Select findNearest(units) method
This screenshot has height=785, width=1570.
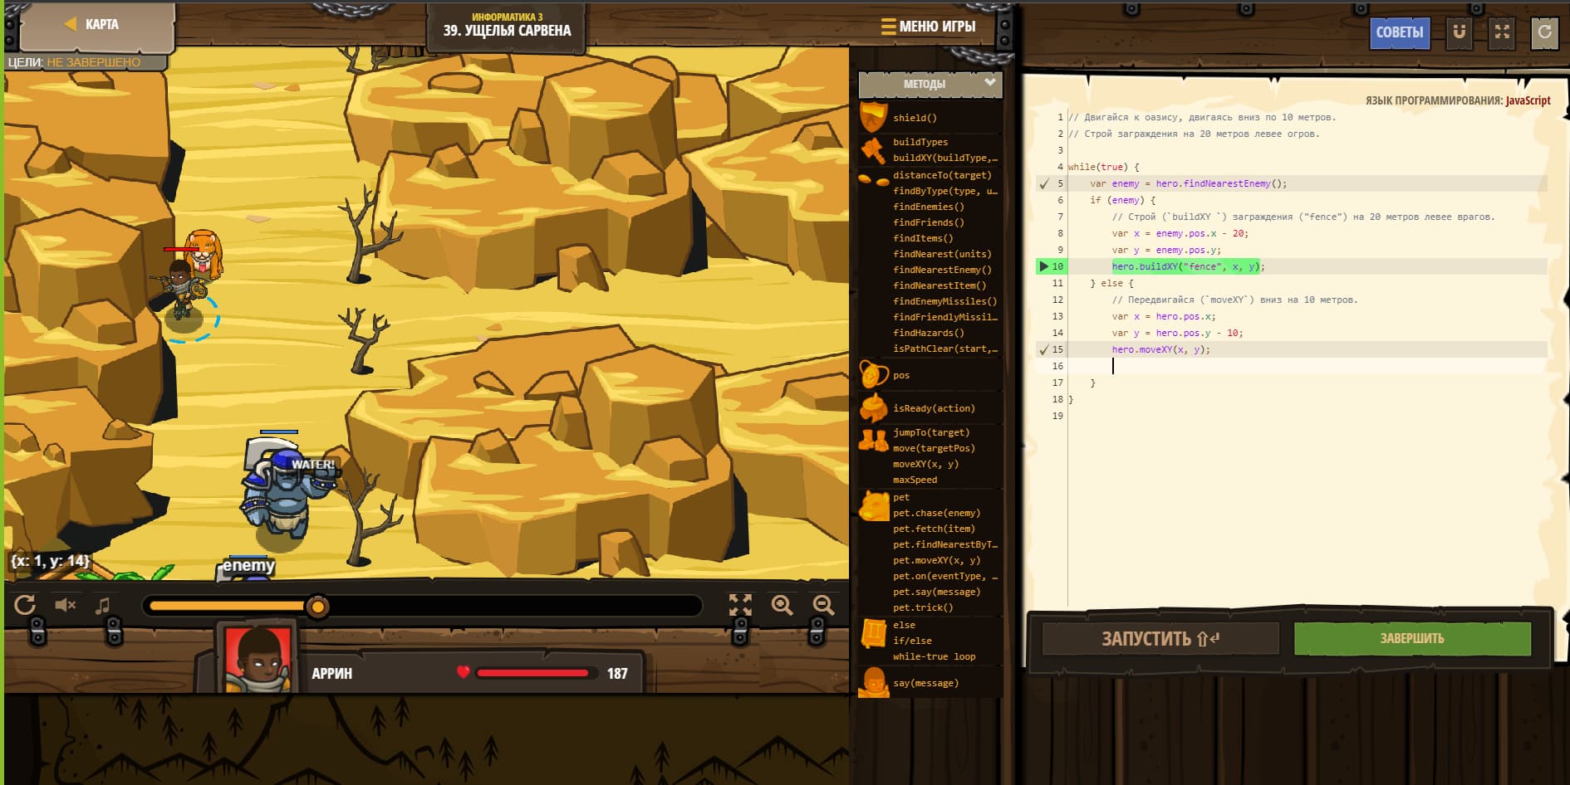tap(942, 254)
